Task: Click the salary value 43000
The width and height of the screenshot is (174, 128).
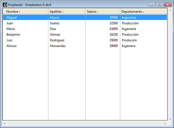Action: point(113,29)
